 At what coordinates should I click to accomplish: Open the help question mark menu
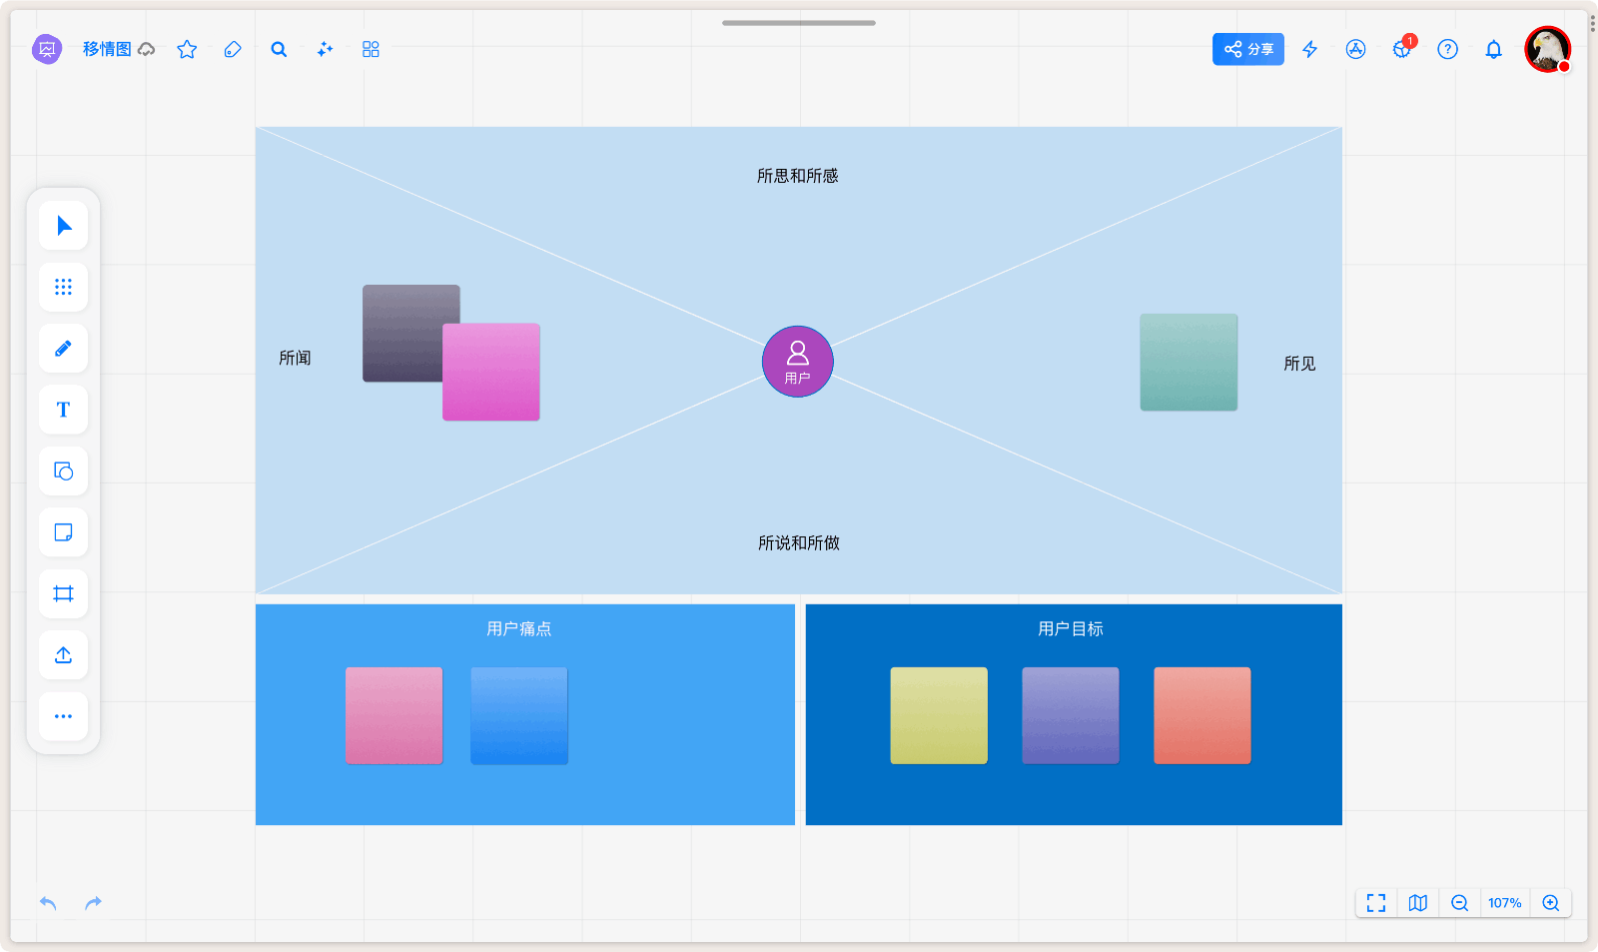coord(1447,49)
